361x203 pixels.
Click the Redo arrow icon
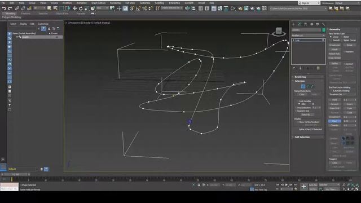(x=10, y=8)
